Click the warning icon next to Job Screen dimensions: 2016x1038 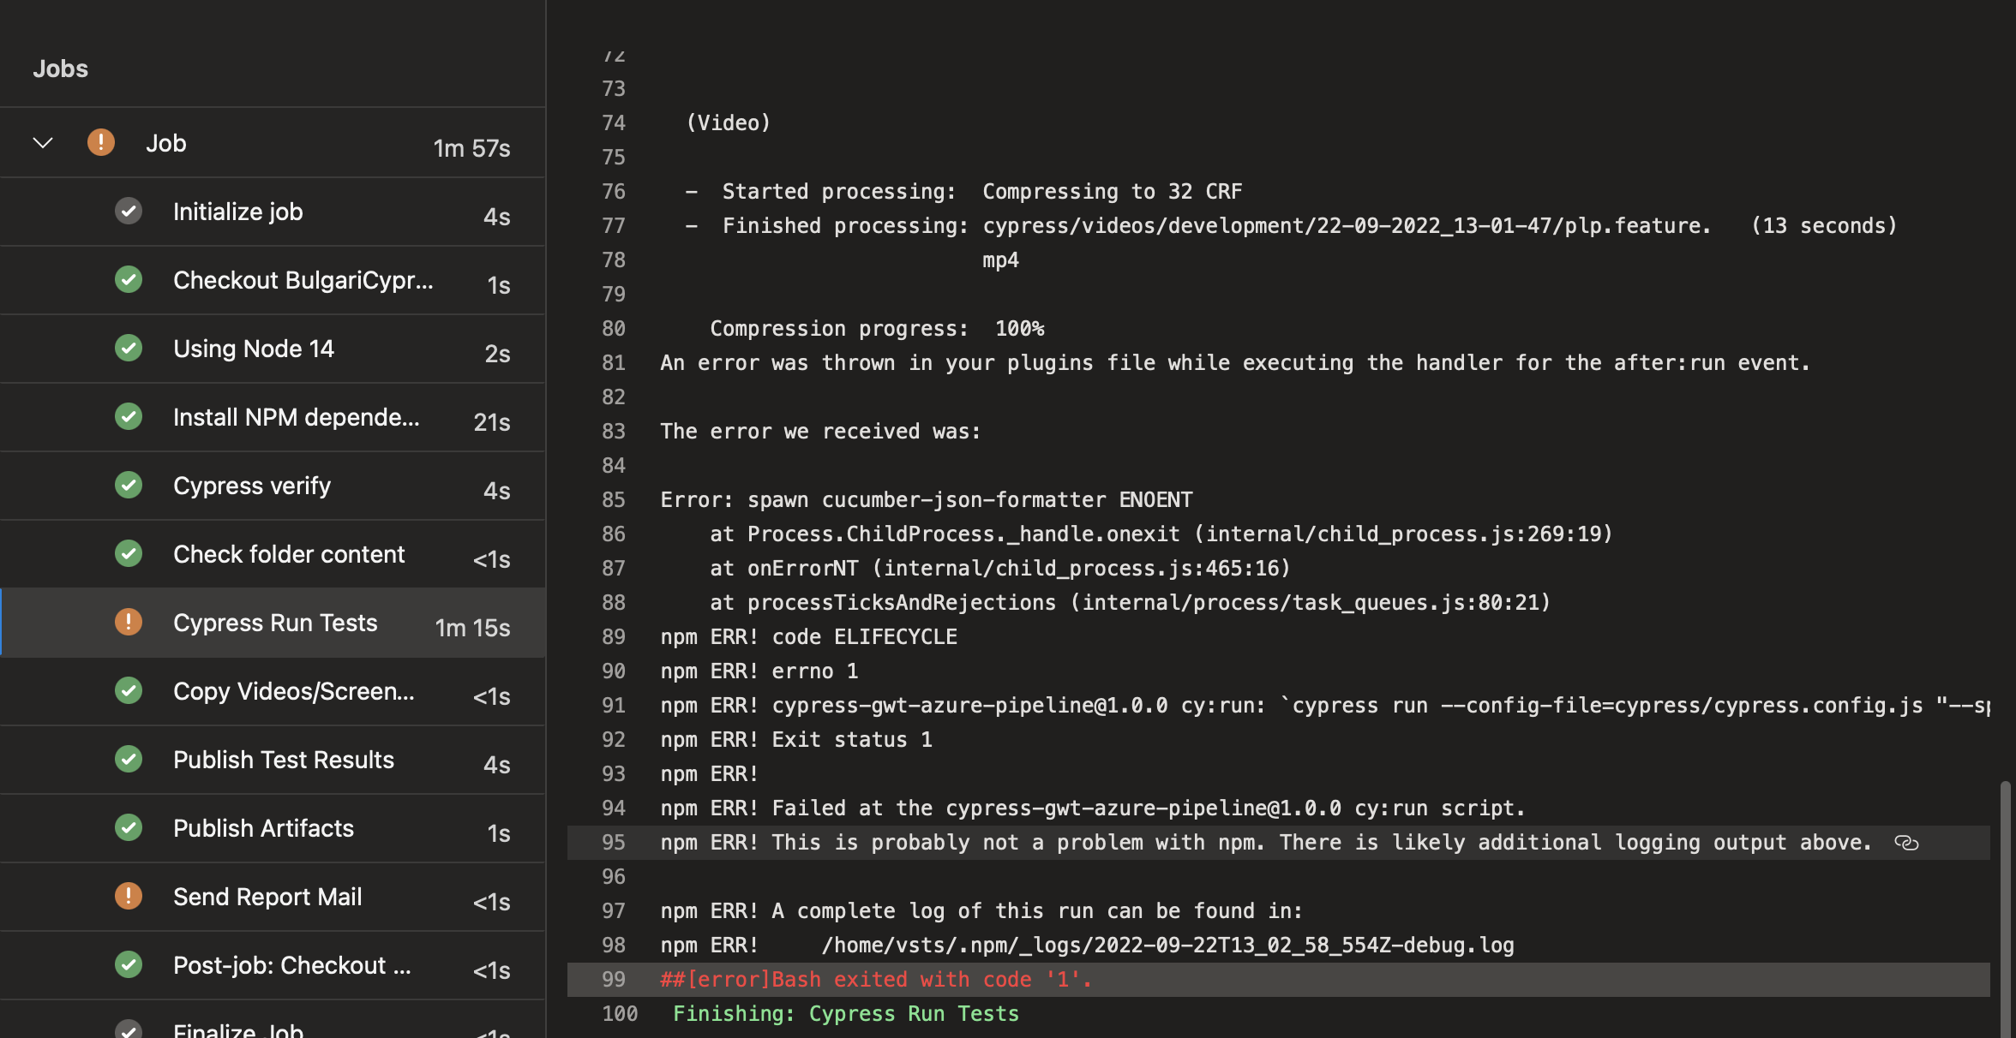101,142
